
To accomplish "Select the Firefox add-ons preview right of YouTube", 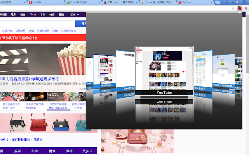I will coord(203,71).
